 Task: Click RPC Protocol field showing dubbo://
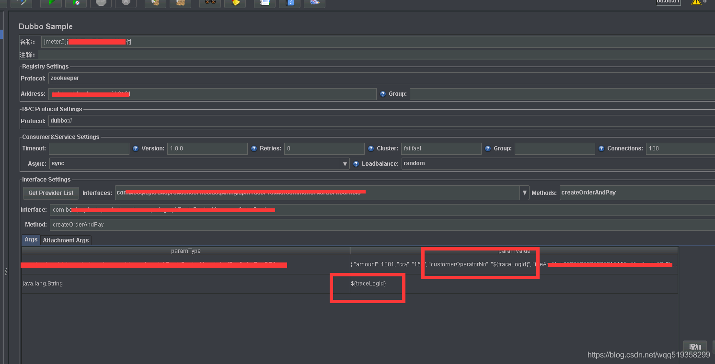click(x=381, y=121)
